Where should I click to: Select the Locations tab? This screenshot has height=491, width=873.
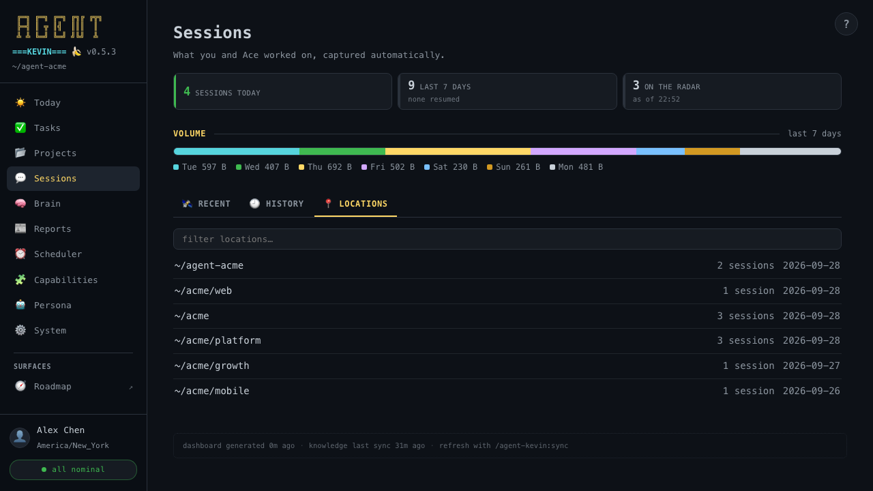[355, 204]
